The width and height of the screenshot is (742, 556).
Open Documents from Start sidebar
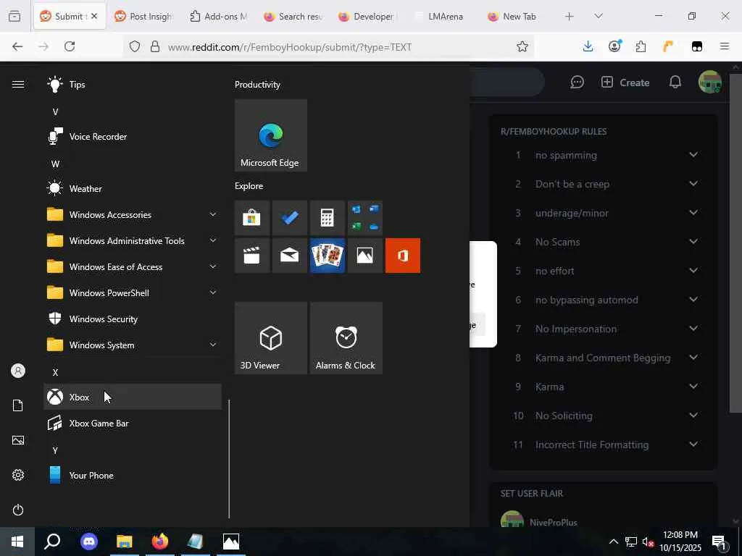pyautogui.click(x=18, y=405)
